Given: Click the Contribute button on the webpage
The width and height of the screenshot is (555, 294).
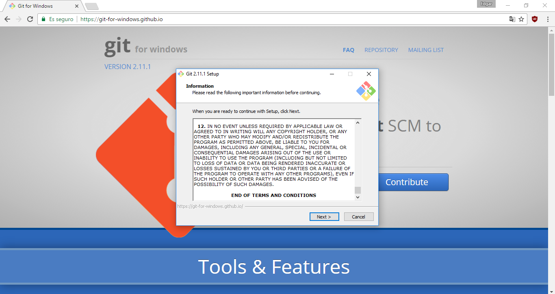Looking at the screenshot, I should click(x=413, y=182).
